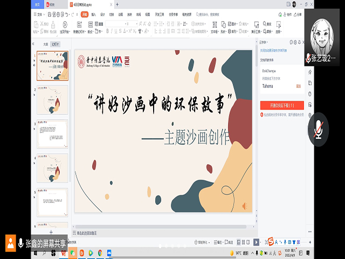Switch to Normal view in status bar
Image resolution: width=345 pixels, height=259 pixels.
(x=239, y=242)
